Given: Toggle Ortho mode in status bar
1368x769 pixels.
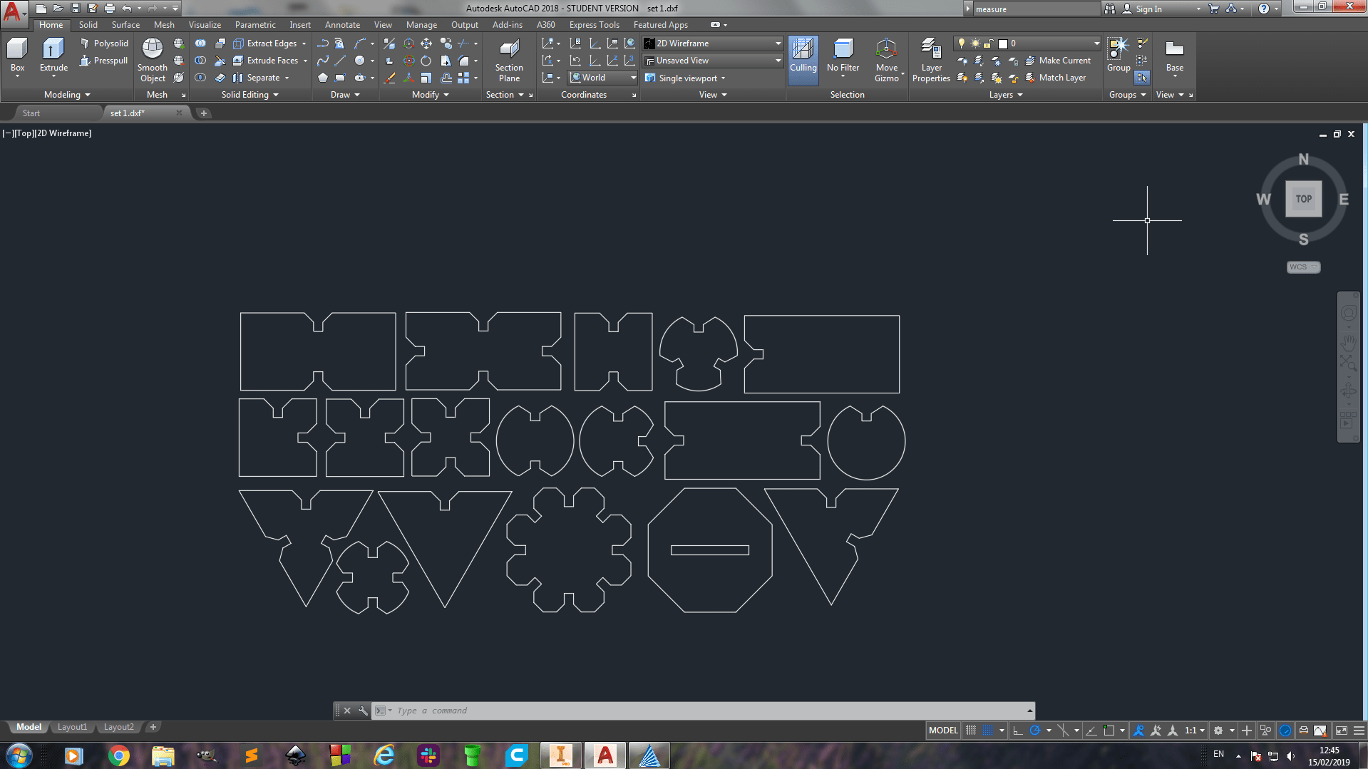Looking at the screenshot, I should coord(1017,731).
